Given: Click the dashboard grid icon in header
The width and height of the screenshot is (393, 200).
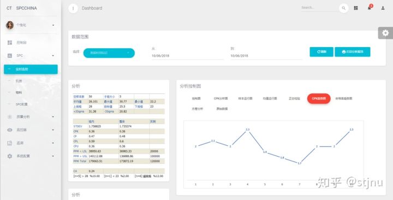Looking at the screenshot, I should point(356,8).
